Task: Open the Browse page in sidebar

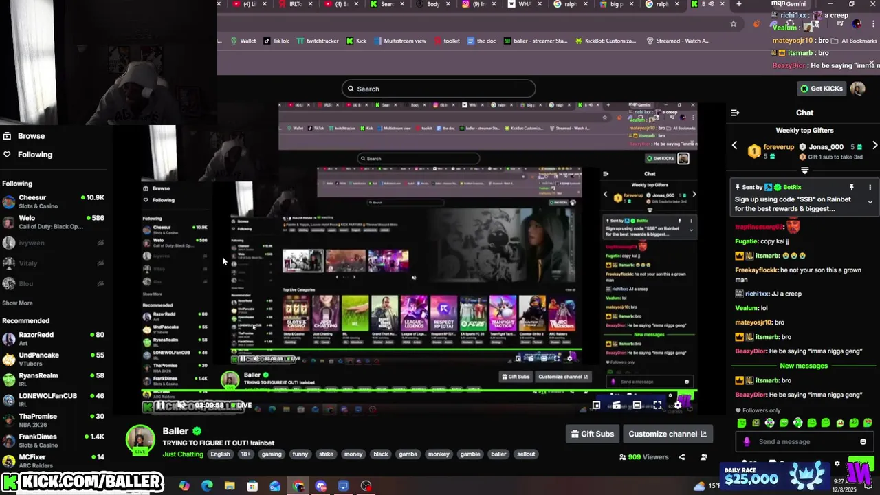Action: (25, 136)
